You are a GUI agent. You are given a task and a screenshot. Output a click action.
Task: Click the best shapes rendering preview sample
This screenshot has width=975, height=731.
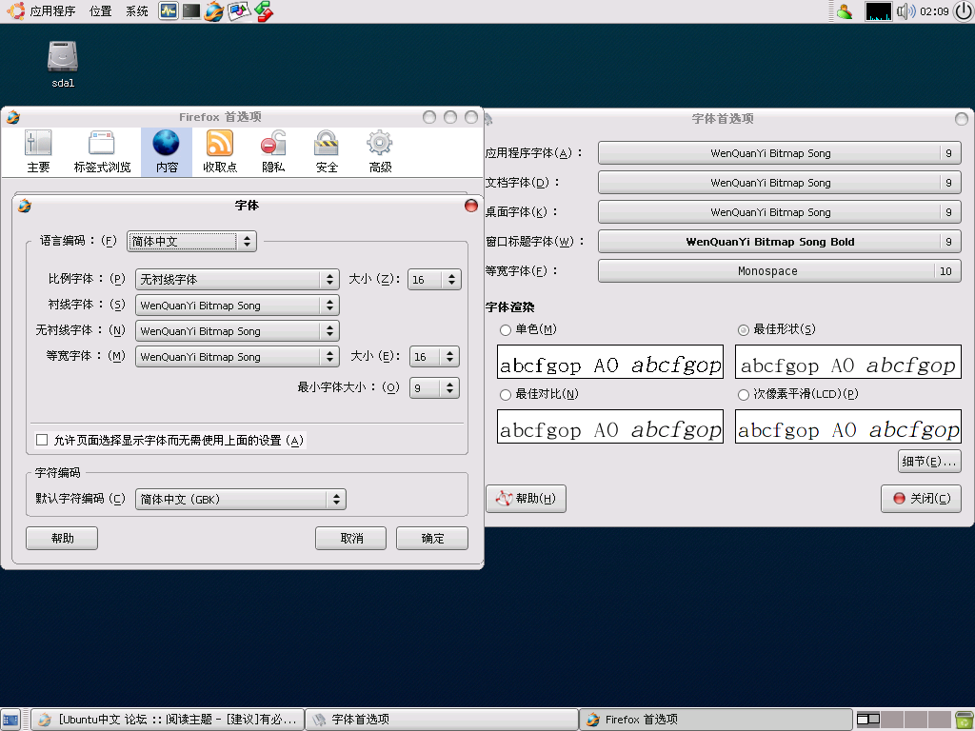pos(848,362)
